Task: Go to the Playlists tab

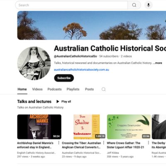Action: (73, 89)
